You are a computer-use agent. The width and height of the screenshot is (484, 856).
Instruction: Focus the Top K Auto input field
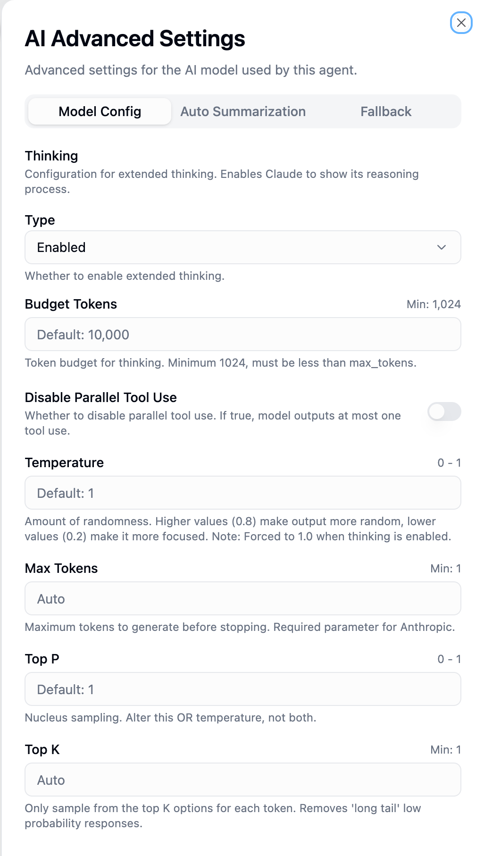click(242, 780)
